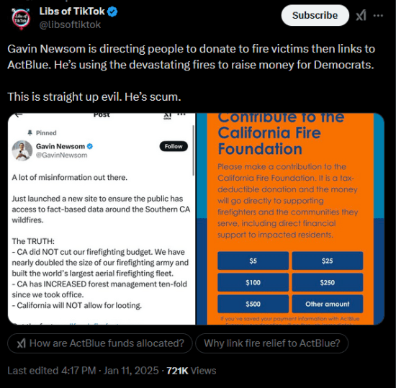Choose the $100 contribution button
The width and height of the screenshot is (396, 388).
pyautogui.click(x=253, y=282)
